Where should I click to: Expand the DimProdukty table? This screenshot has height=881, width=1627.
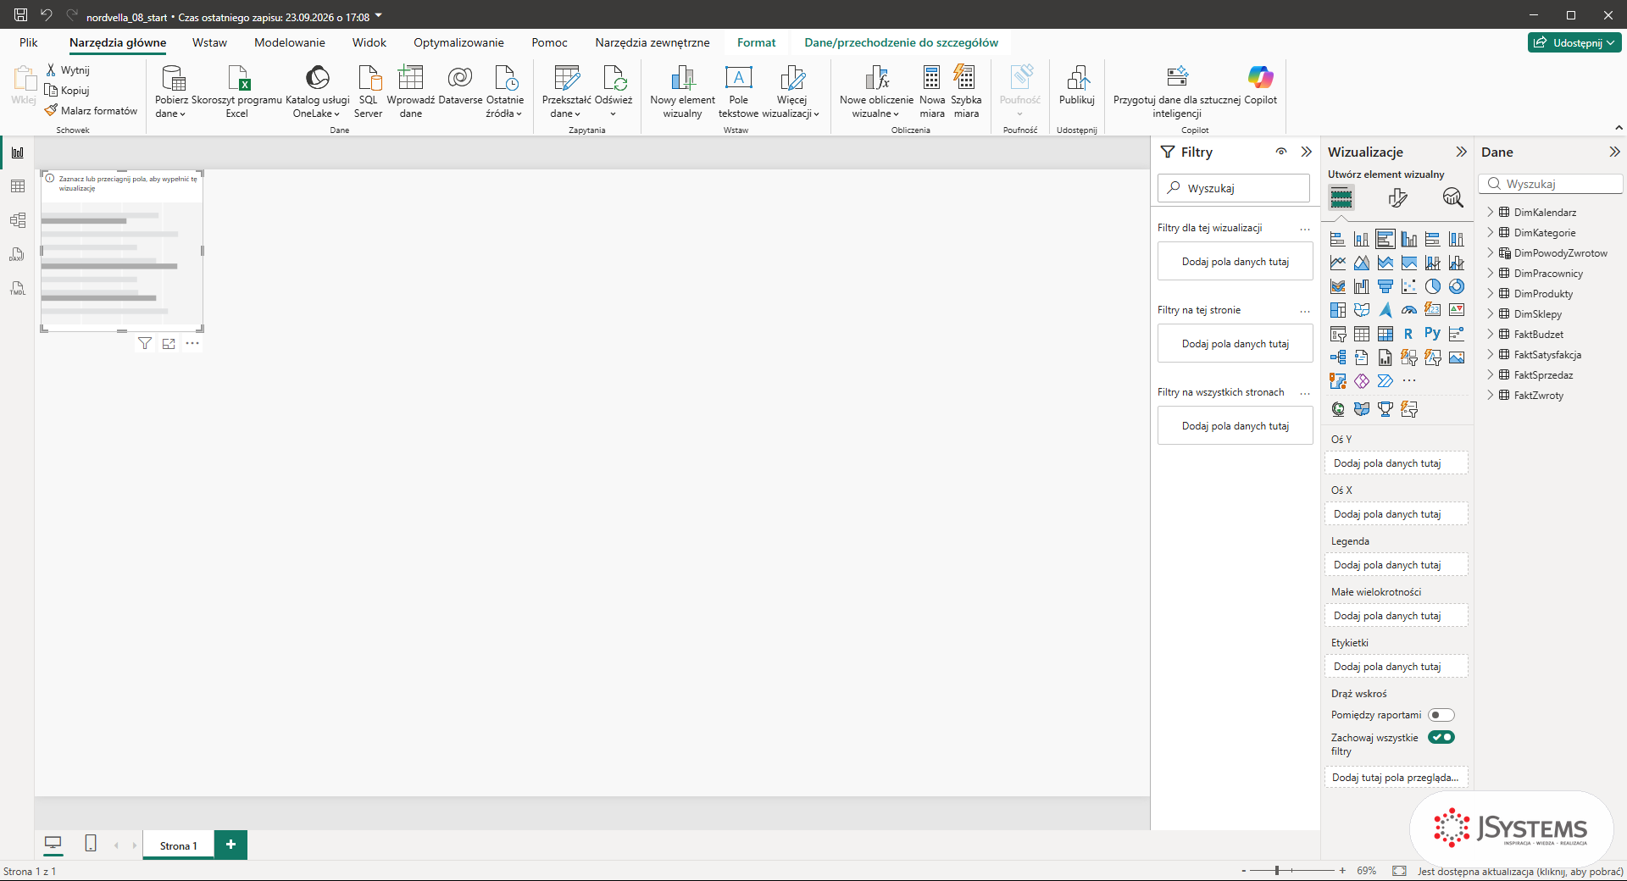[x=1491, y=294]
